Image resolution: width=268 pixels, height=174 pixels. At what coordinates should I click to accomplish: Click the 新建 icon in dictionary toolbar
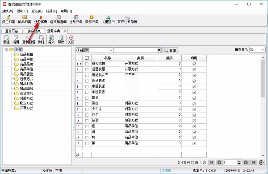7,40
